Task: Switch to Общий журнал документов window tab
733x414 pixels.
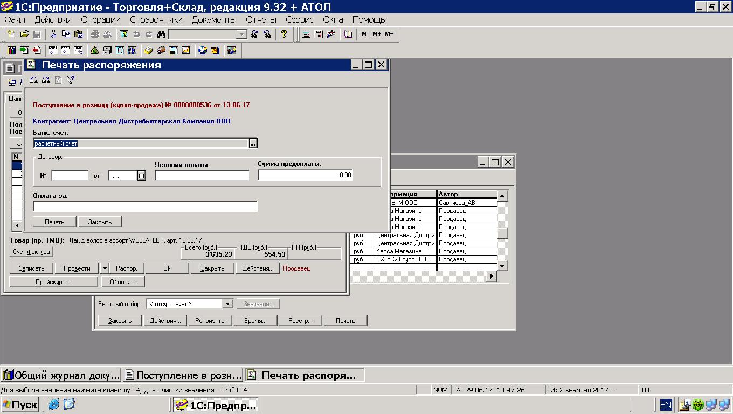Action: [61, 375]
